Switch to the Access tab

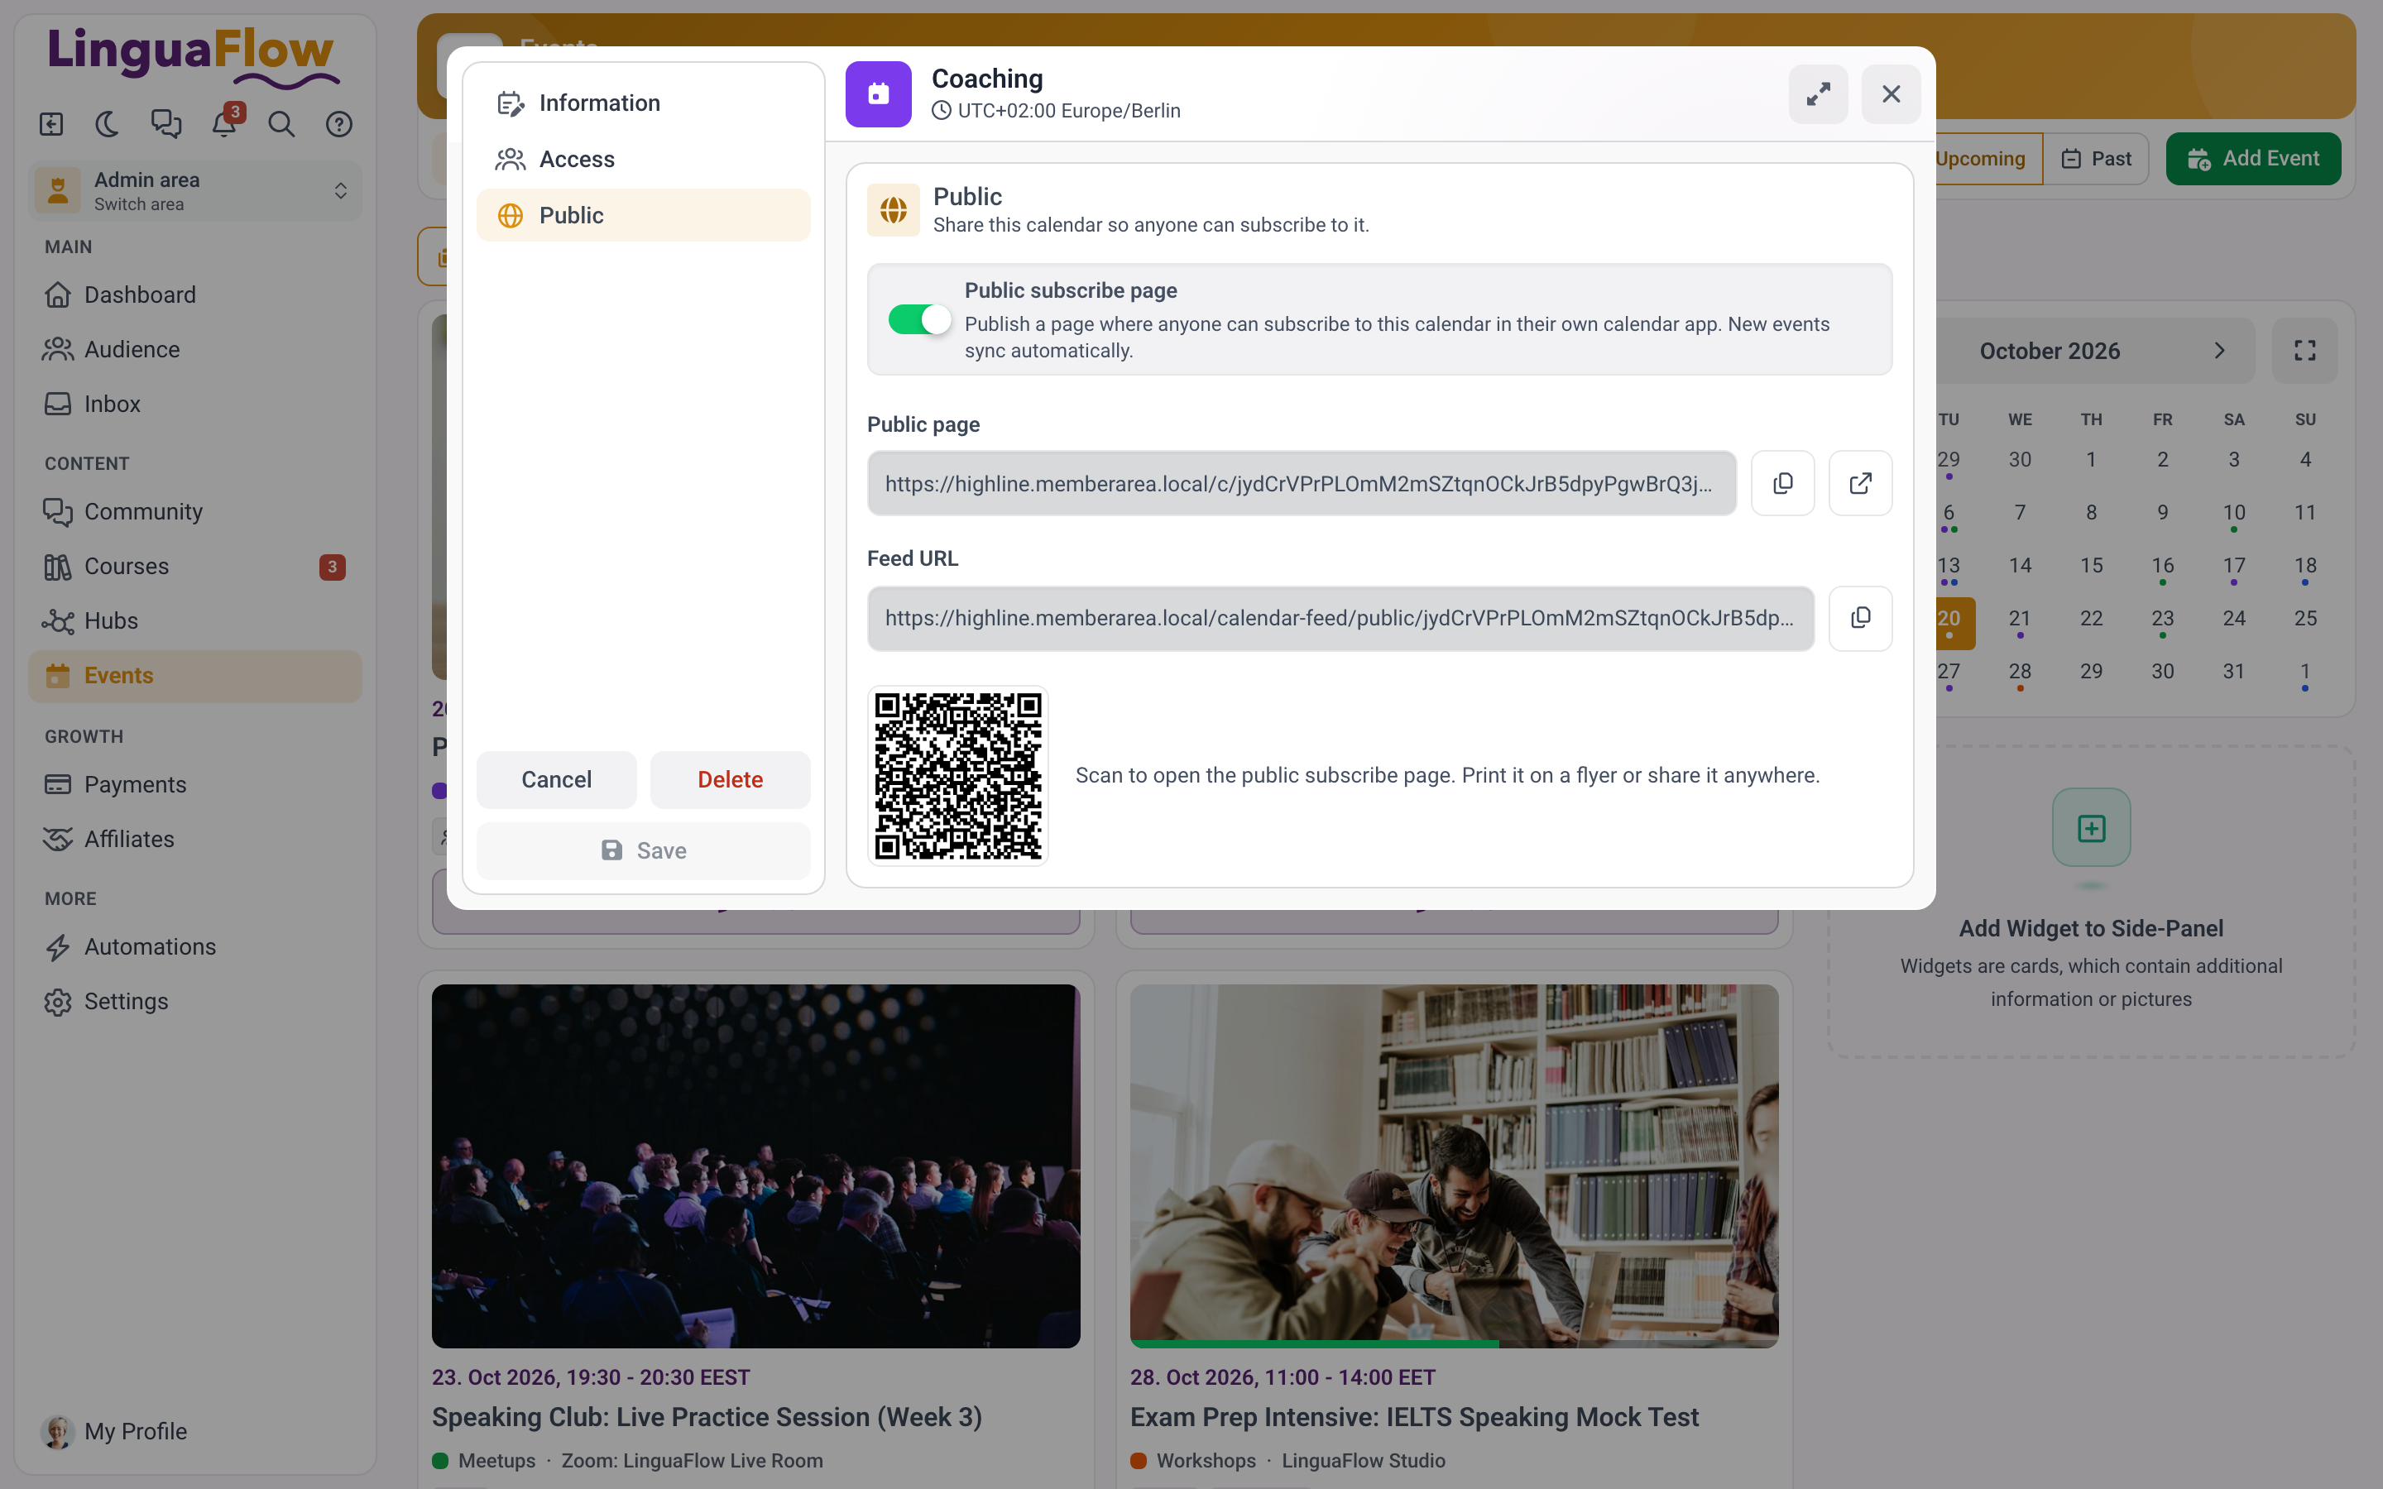[644, 159]
